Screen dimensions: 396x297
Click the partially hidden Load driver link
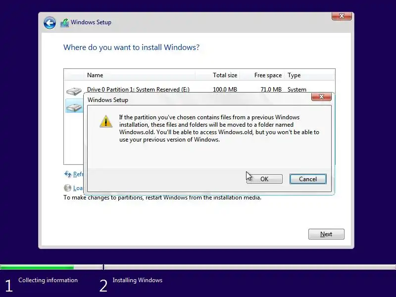[78, 188]
